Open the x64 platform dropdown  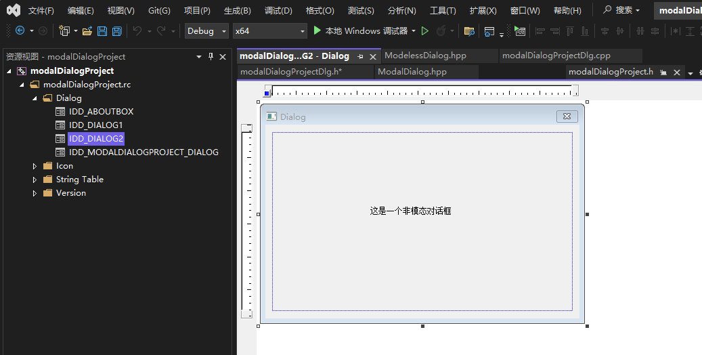tap(270, 31)
